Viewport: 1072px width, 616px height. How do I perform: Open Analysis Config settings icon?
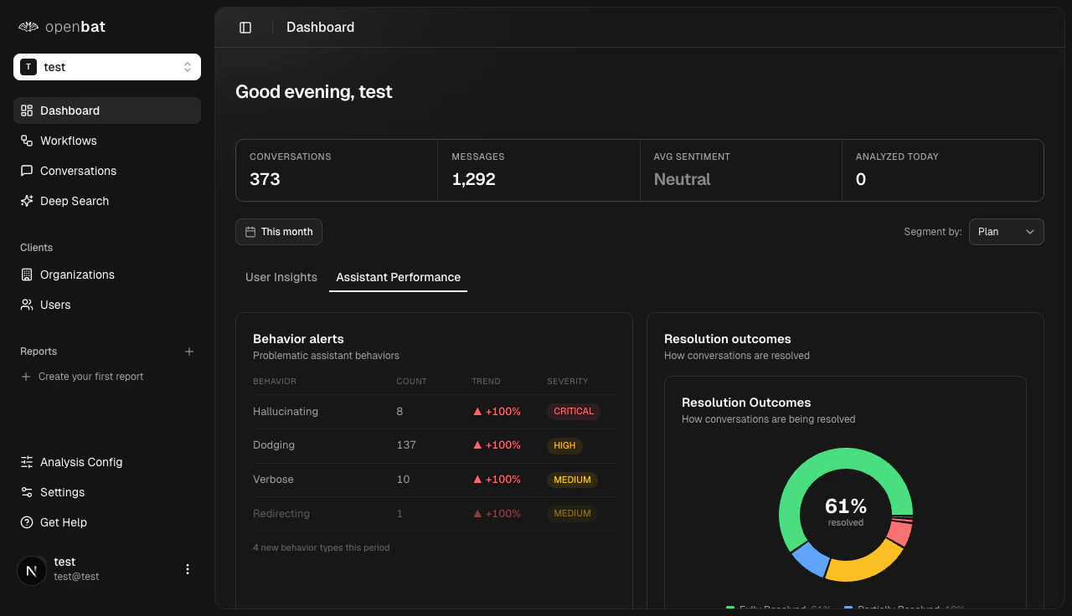26,462
